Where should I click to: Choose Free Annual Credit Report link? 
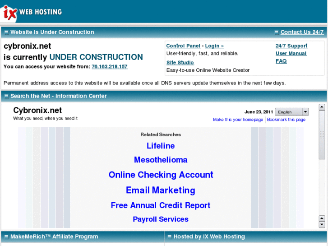pyautogui.click(x=161, y=205)
